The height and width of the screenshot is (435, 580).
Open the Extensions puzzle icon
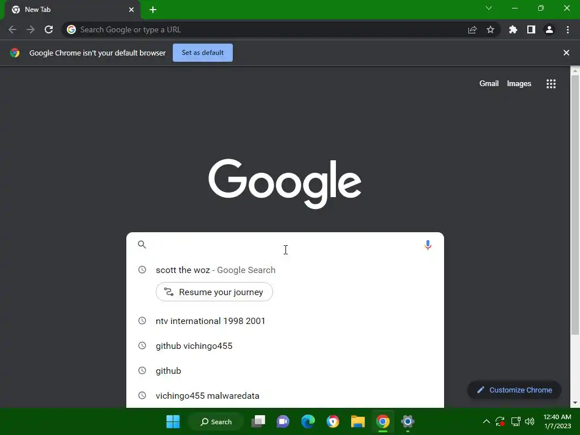point(513,29)
